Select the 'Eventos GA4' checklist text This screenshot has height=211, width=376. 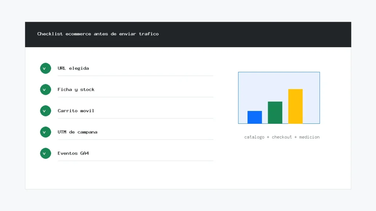coord(73,153)
